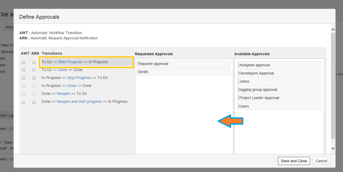
Task: Click the Reopen link in Done >> To Do row
Action: point(63,94)
